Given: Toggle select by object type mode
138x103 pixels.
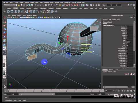Looking at the screenshot, I should tap(29, 5).
